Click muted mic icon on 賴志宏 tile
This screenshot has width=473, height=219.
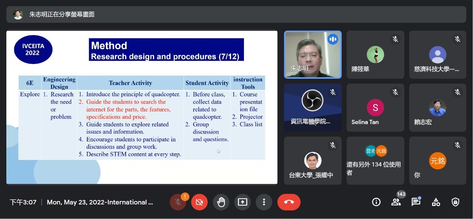pos(457,92)
